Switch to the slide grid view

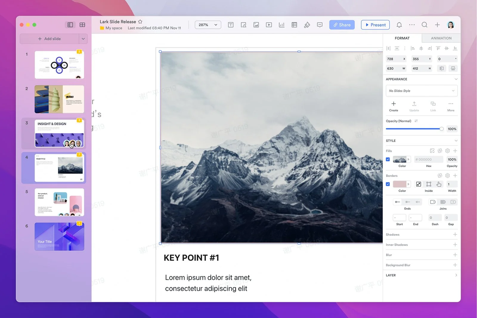click(82, 25)
